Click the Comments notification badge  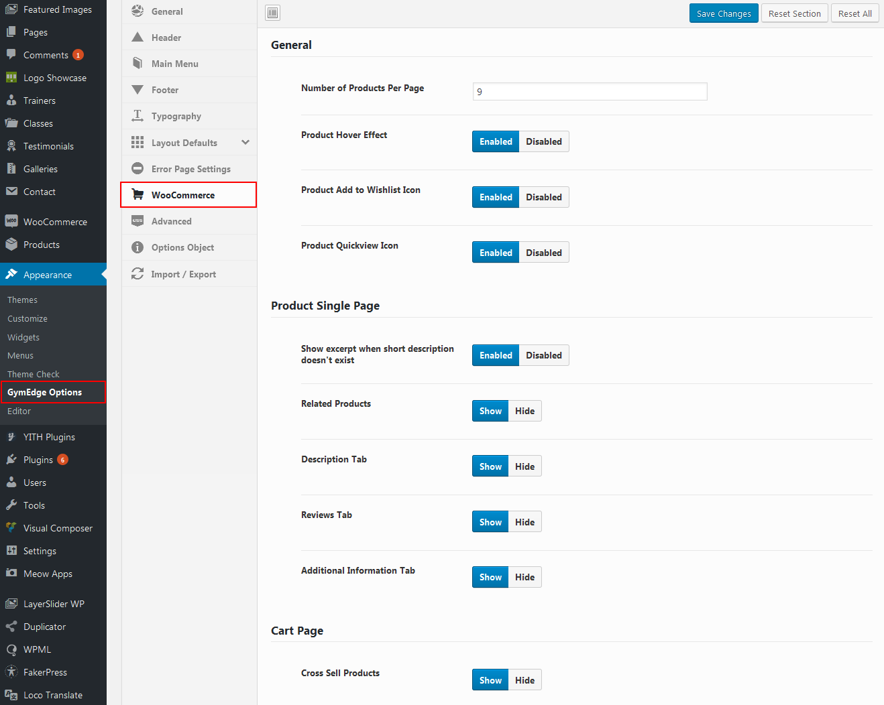(x=78, y=55)
